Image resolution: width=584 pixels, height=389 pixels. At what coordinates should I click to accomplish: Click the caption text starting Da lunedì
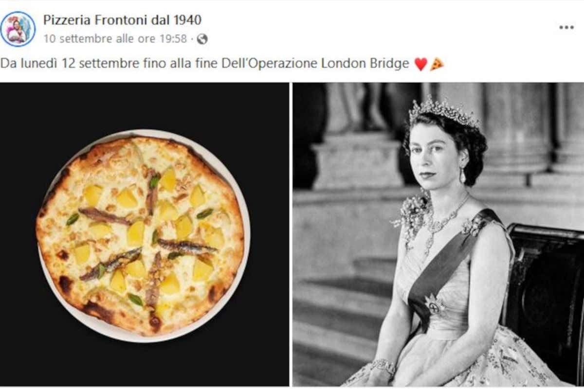204,64
